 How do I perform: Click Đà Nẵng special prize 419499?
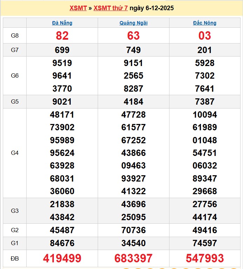[62, 258]
